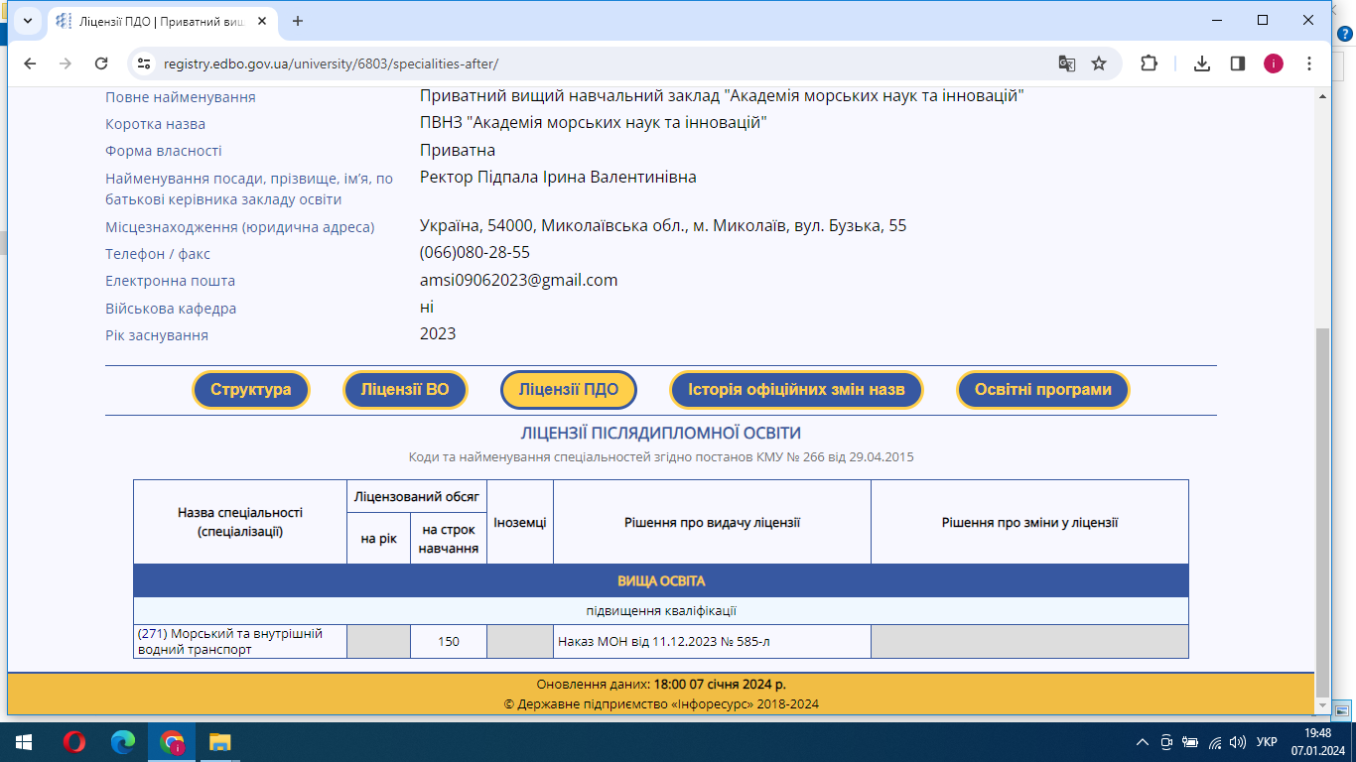Click ЛІЦЕНЗІЇ ПІСЛЯДИПЛОМНОЇ ОСВІТИ heading
The width and height of the screenshot is (1356, 762).
(x=661, y=434)
